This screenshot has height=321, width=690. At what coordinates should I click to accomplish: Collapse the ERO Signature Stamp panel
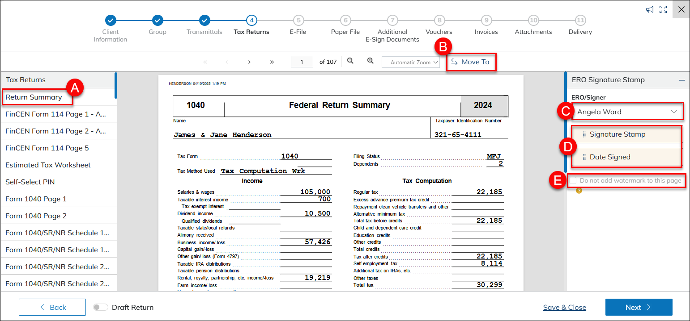click(681, 80)
